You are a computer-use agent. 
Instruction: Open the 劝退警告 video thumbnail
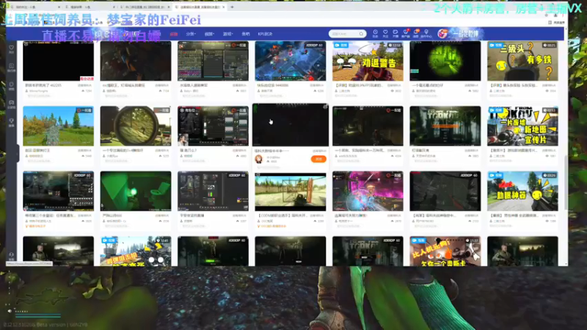[x=368, y=61]
